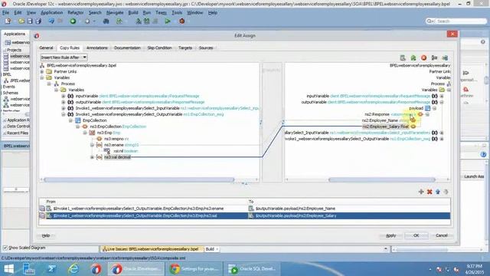490x276 pixels.
Task: Collapse the ns3:EmpCollection node
Action: [78, 127]
